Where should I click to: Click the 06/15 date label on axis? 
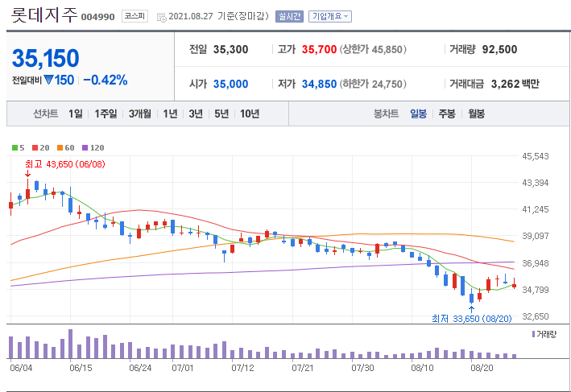point(81,368)
